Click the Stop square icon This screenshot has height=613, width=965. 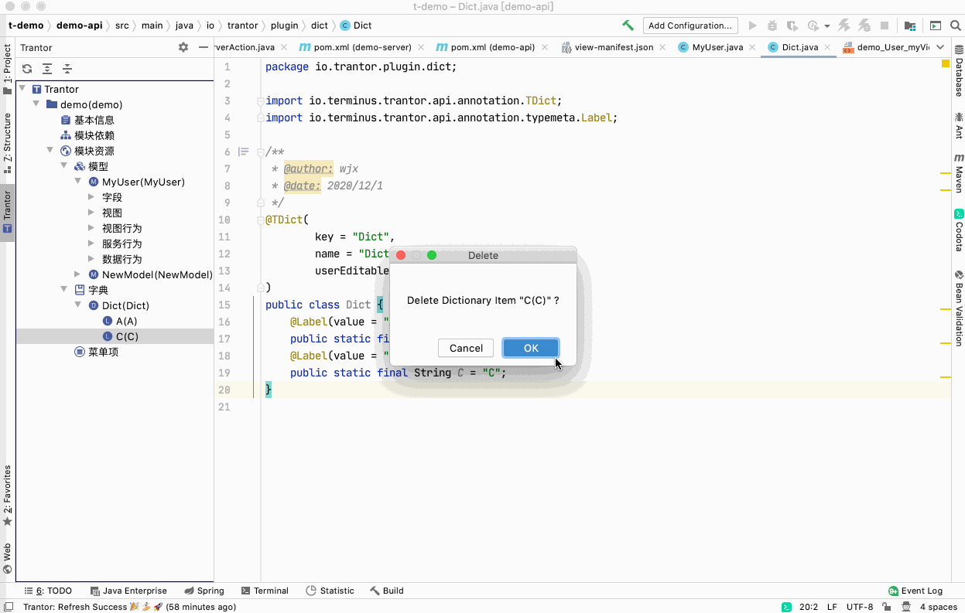click(x=884, y=26)
